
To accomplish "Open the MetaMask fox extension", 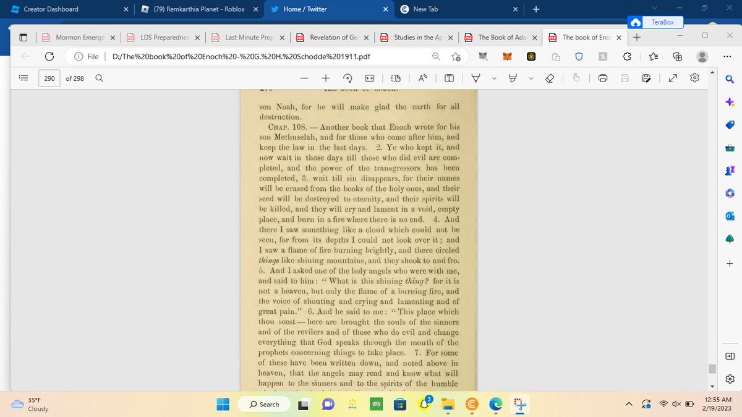I will point(507,57).
